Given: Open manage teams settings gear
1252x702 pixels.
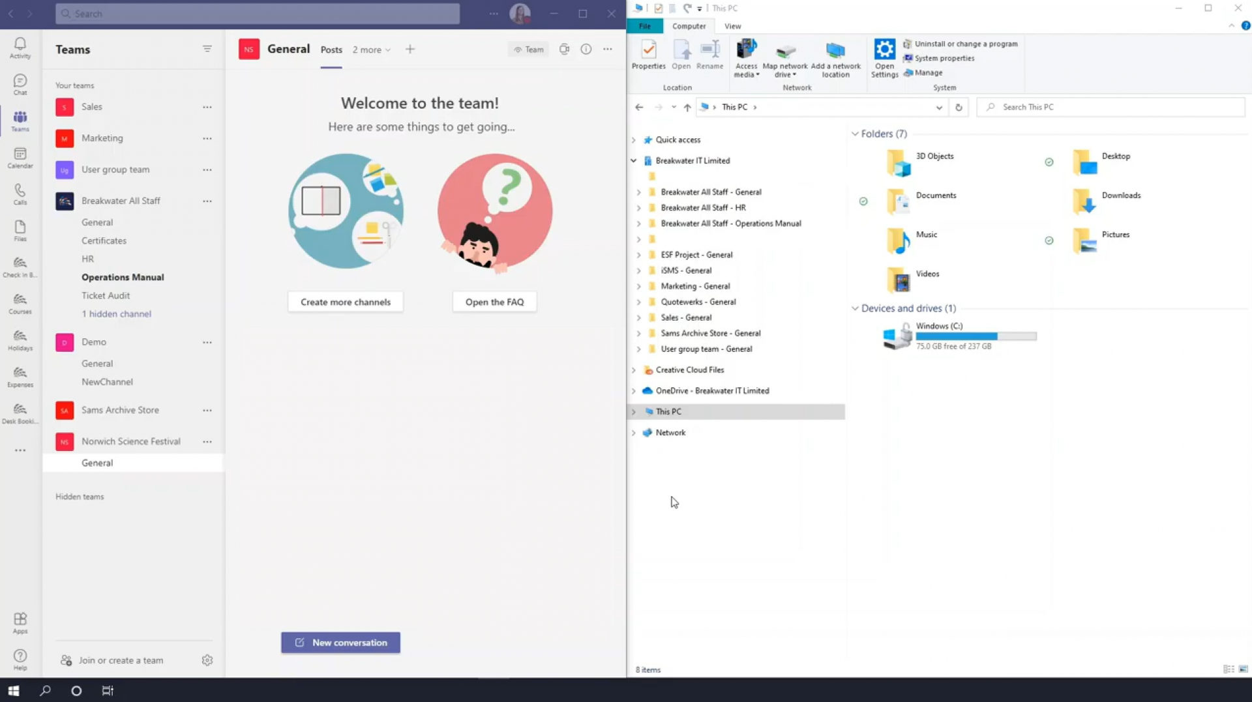Looking at the screenshot, I should [x=207, y=660].
